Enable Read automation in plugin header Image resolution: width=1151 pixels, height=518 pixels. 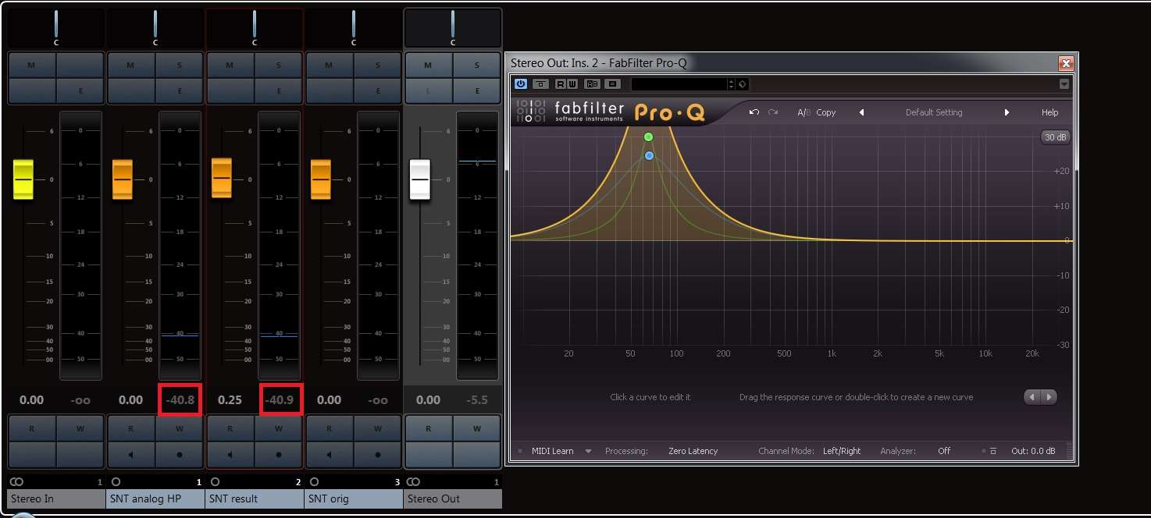click(x=561, y=83)
